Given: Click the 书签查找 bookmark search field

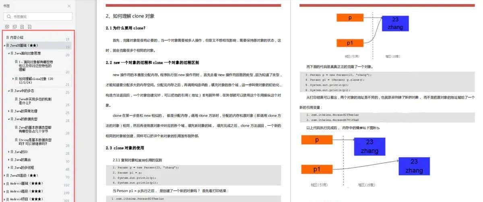Looking at the screenshot, I should (38, 17).
